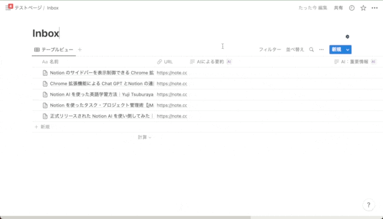Add a new view plus icon
This screenshot has height=219, width=383.
(79, 50)
